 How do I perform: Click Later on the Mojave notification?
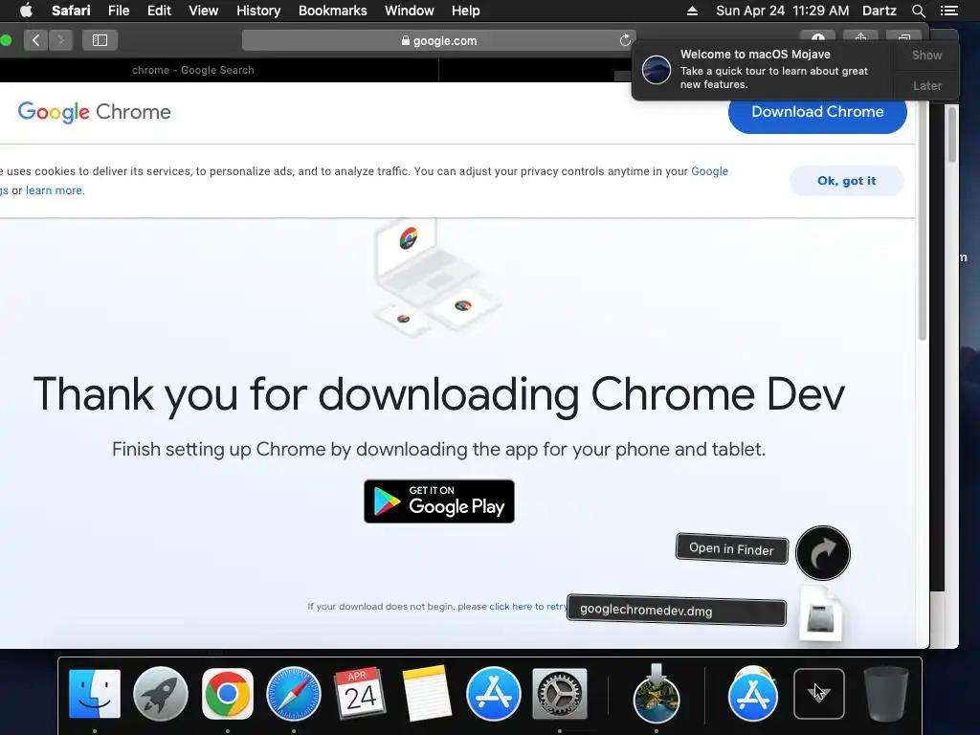(926, 85)
